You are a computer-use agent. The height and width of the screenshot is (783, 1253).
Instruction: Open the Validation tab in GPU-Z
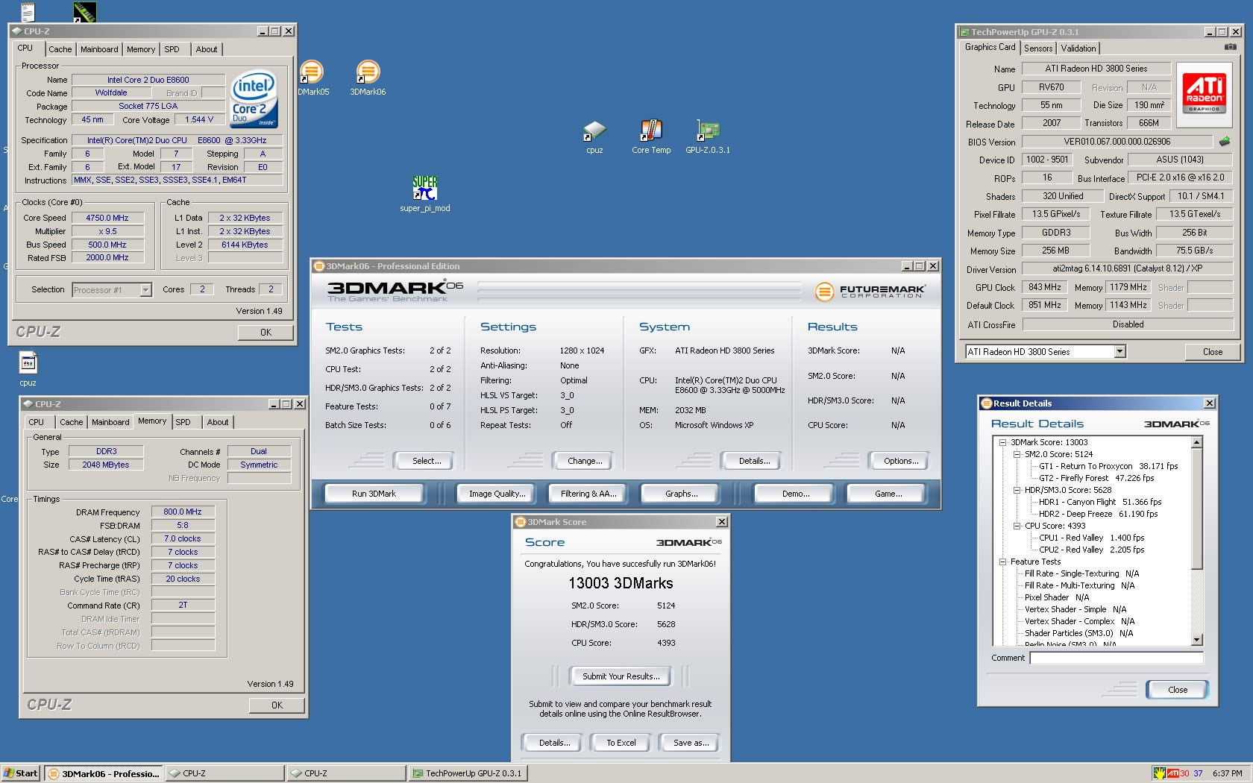(x=1078, y=48)
